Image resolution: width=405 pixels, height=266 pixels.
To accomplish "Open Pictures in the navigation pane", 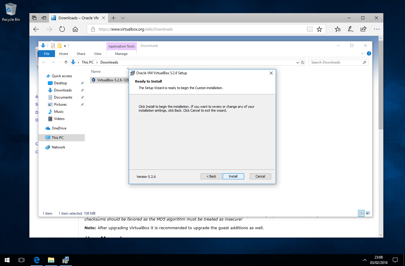I will point(60,104).
